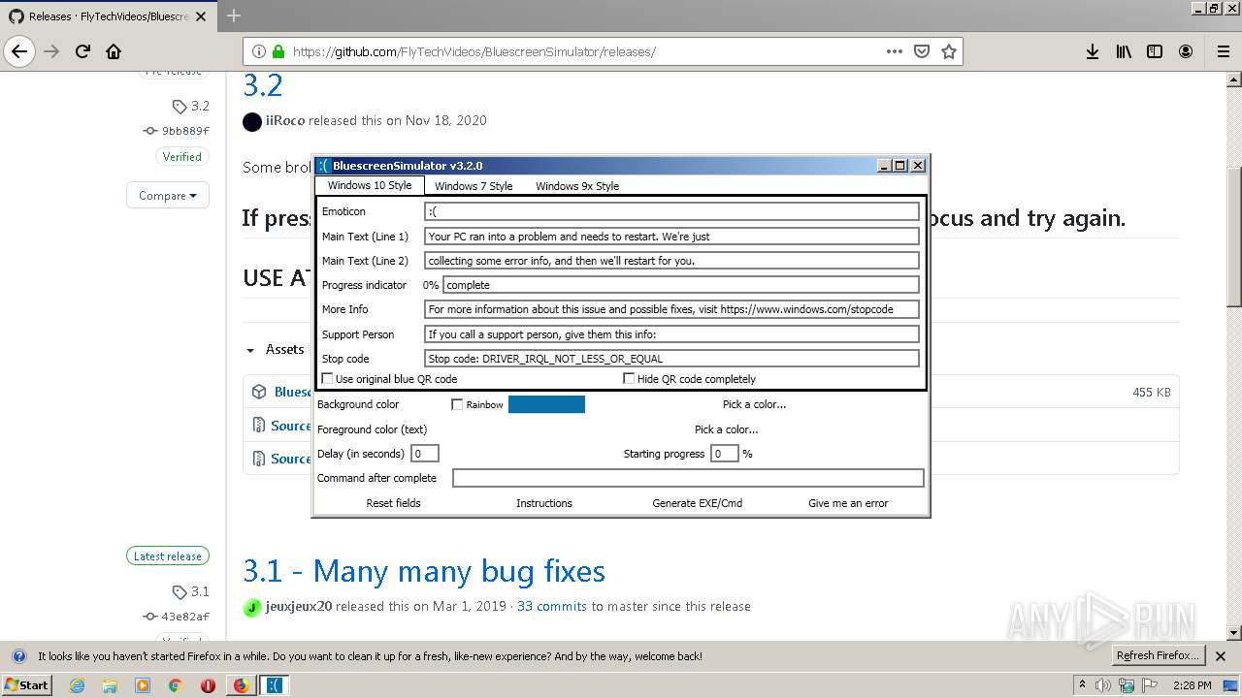Image resolution: width=1242 pixels, height=698 pixels.
Task: Open the Firefox account icon
Action: (1186, 51)
